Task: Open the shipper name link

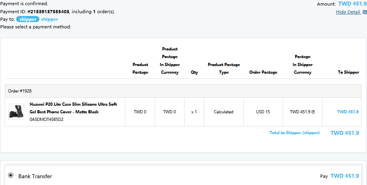Action: pyautogui.click(x=49, y=19)
